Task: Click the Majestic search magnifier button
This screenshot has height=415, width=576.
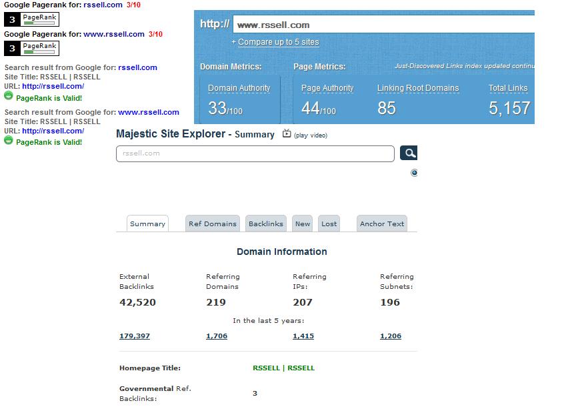Action: [409, 153]
